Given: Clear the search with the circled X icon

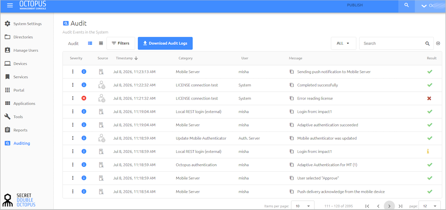Looking at the screenshot, I should [x=438, y=43].
